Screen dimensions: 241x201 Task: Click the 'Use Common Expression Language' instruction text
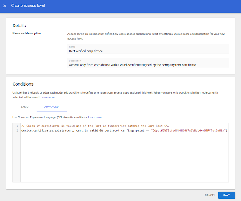[x=50, y=117]
